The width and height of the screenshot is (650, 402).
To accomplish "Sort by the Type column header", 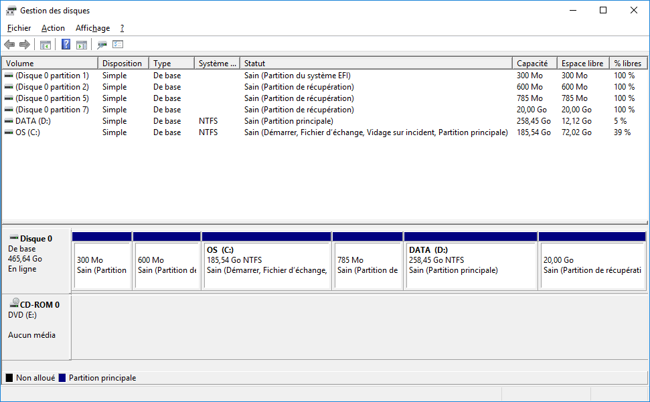I will point(171,64).
